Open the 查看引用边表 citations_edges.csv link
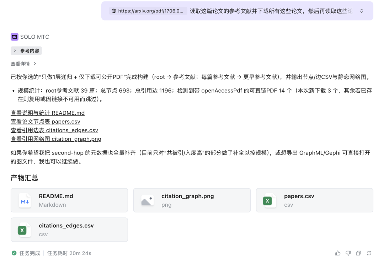This screenshot has height=270, width=384. 54,130
